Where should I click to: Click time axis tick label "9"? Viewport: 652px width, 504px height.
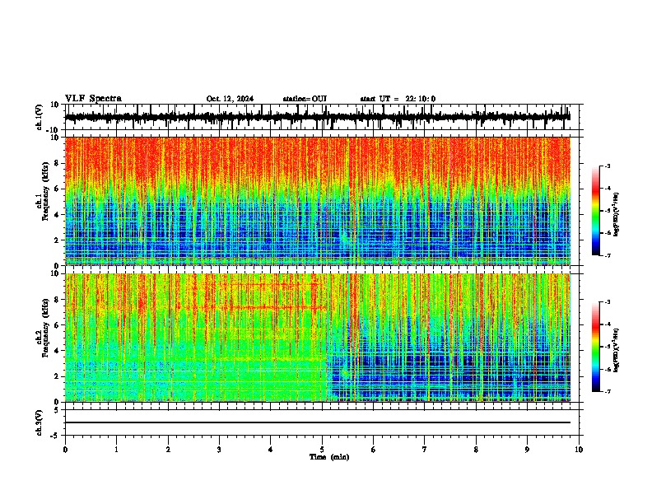click(527, 450)
